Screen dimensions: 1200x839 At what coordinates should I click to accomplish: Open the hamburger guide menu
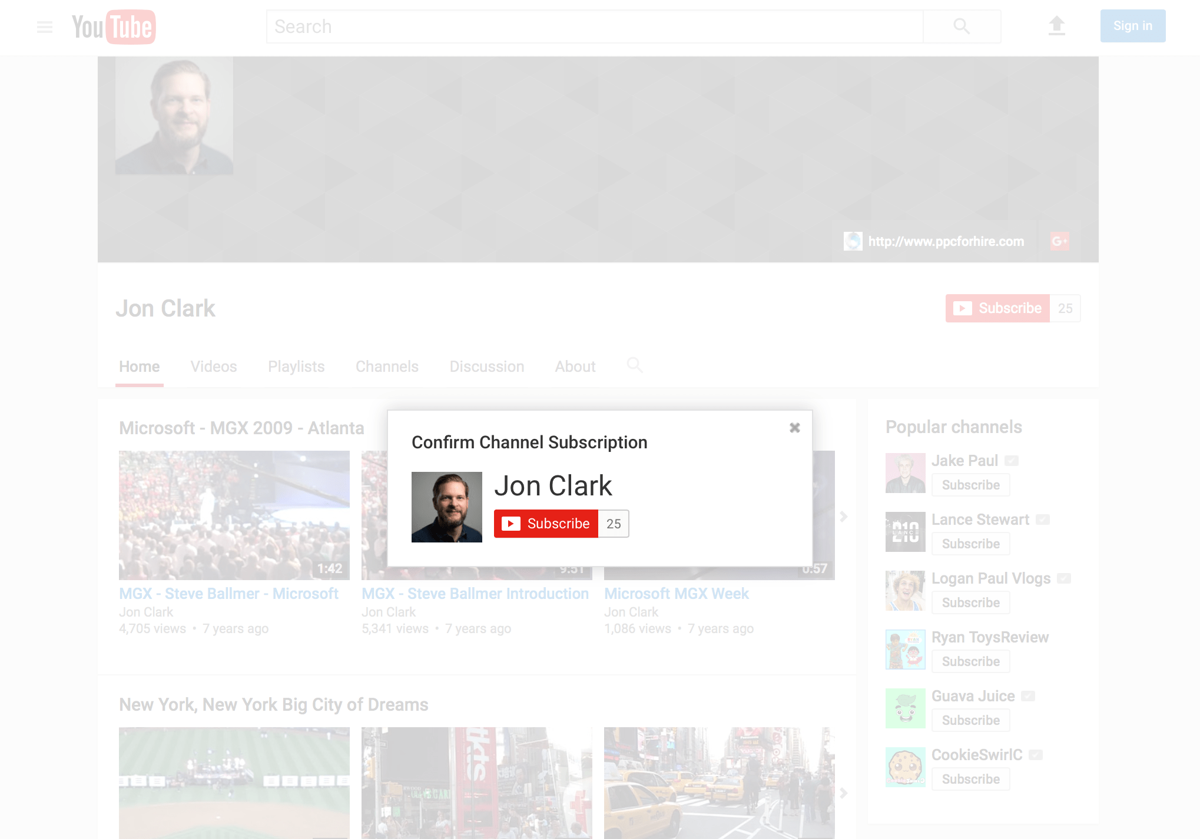[x=45, y=26]
